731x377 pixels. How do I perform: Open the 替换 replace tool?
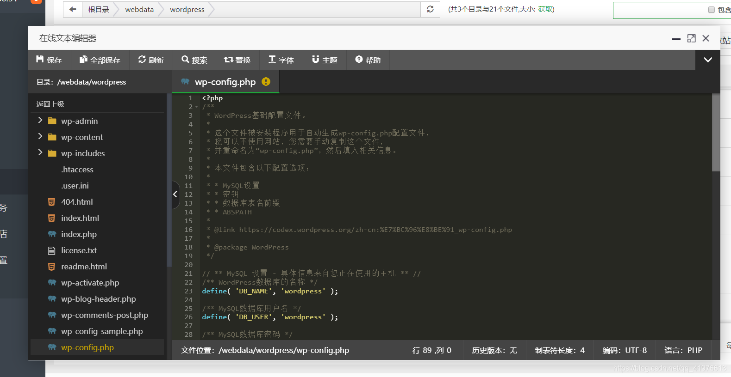[x=237, y=60]
